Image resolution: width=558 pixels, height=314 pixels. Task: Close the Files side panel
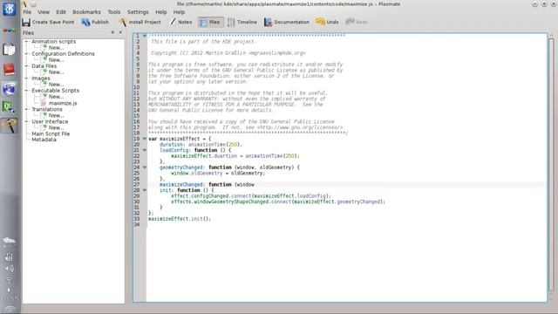120,32
